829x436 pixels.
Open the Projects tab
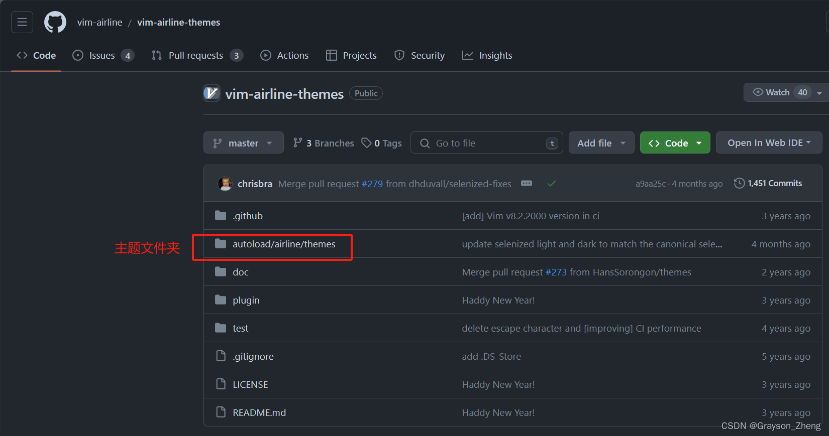click(x=351, y=55)
